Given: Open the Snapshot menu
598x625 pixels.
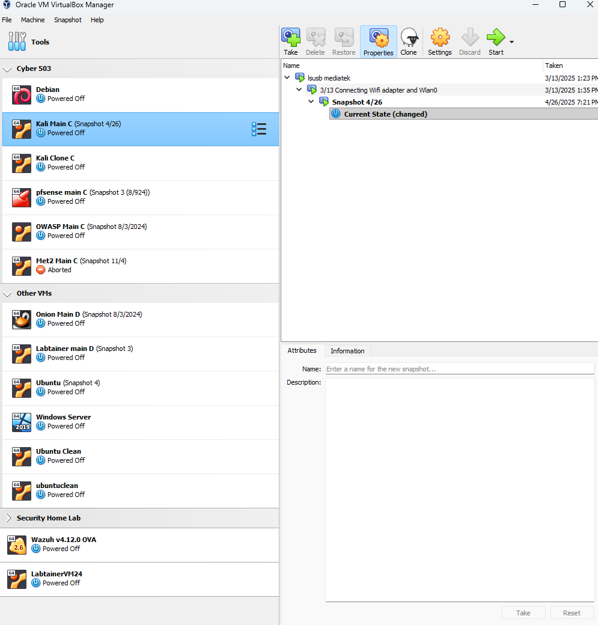Looking at the screenshot, I should [x=67, y=20].
